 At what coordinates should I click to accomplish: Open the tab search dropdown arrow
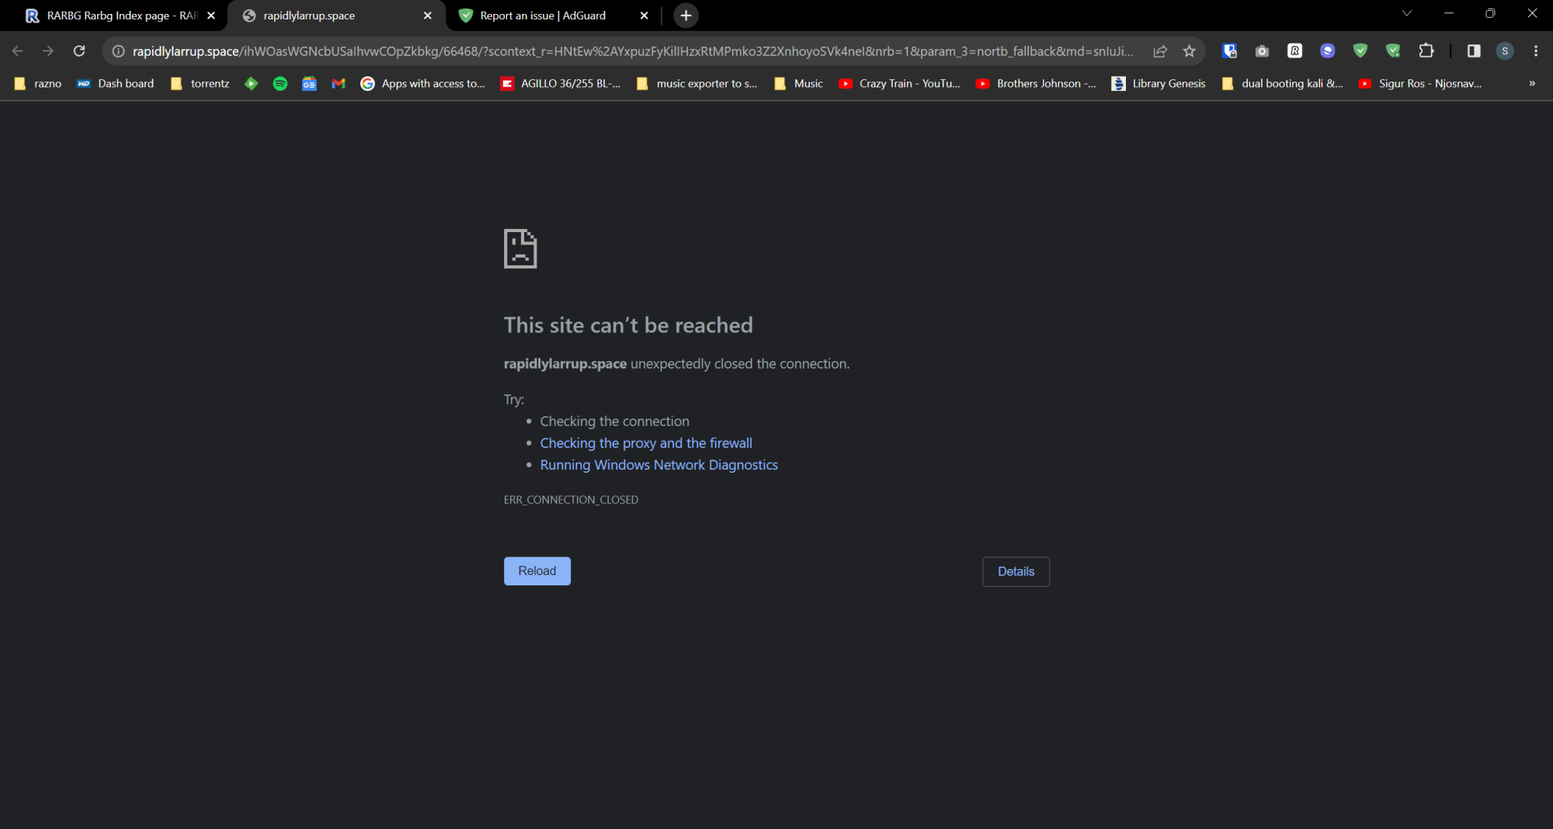click(x=1407, y=13)
